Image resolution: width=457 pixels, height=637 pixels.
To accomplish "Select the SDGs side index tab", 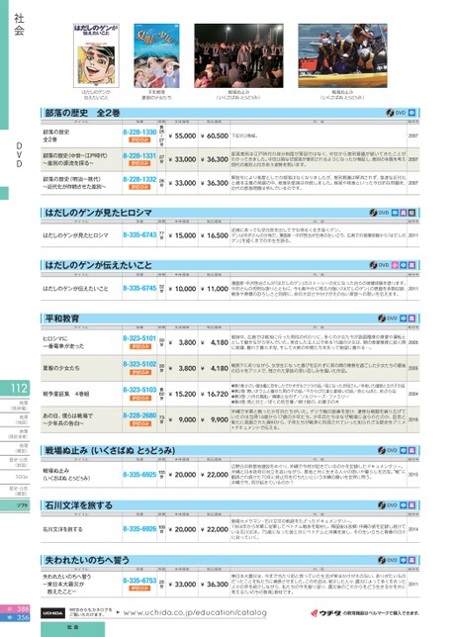I will click(x=15, y=477).
